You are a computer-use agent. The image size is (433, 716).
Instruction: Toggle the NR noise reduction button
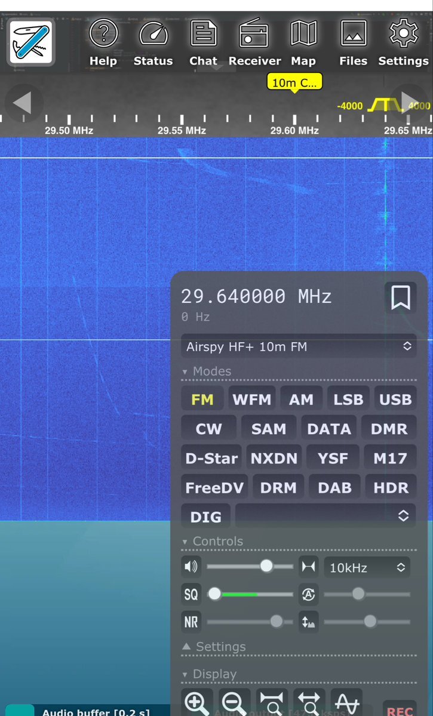tap(191, 622)
